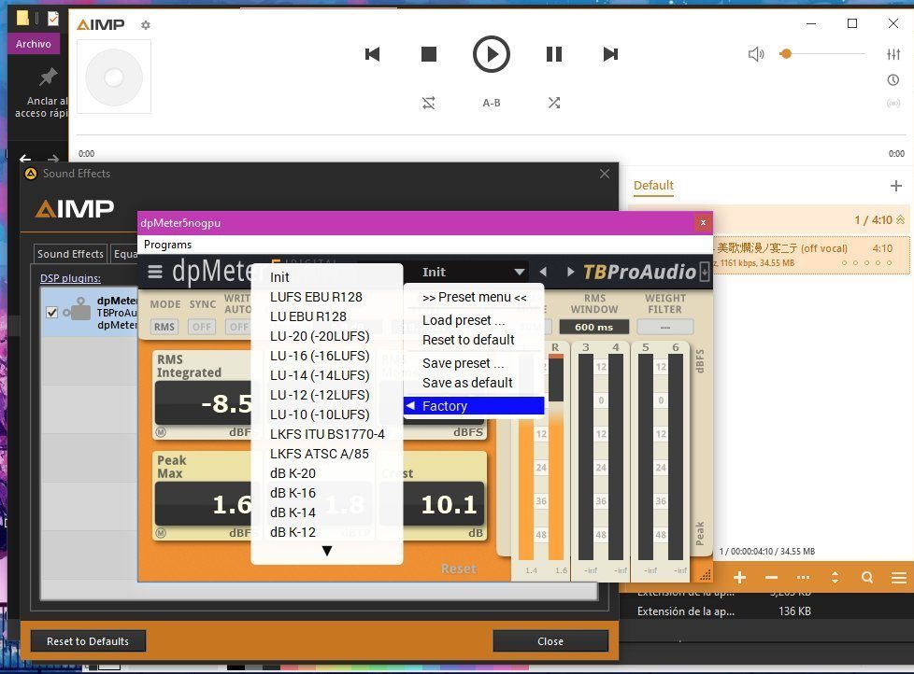Open the Init preset dropdown
Viewport: 914px width, 674px height.
[x=472, y=272]
